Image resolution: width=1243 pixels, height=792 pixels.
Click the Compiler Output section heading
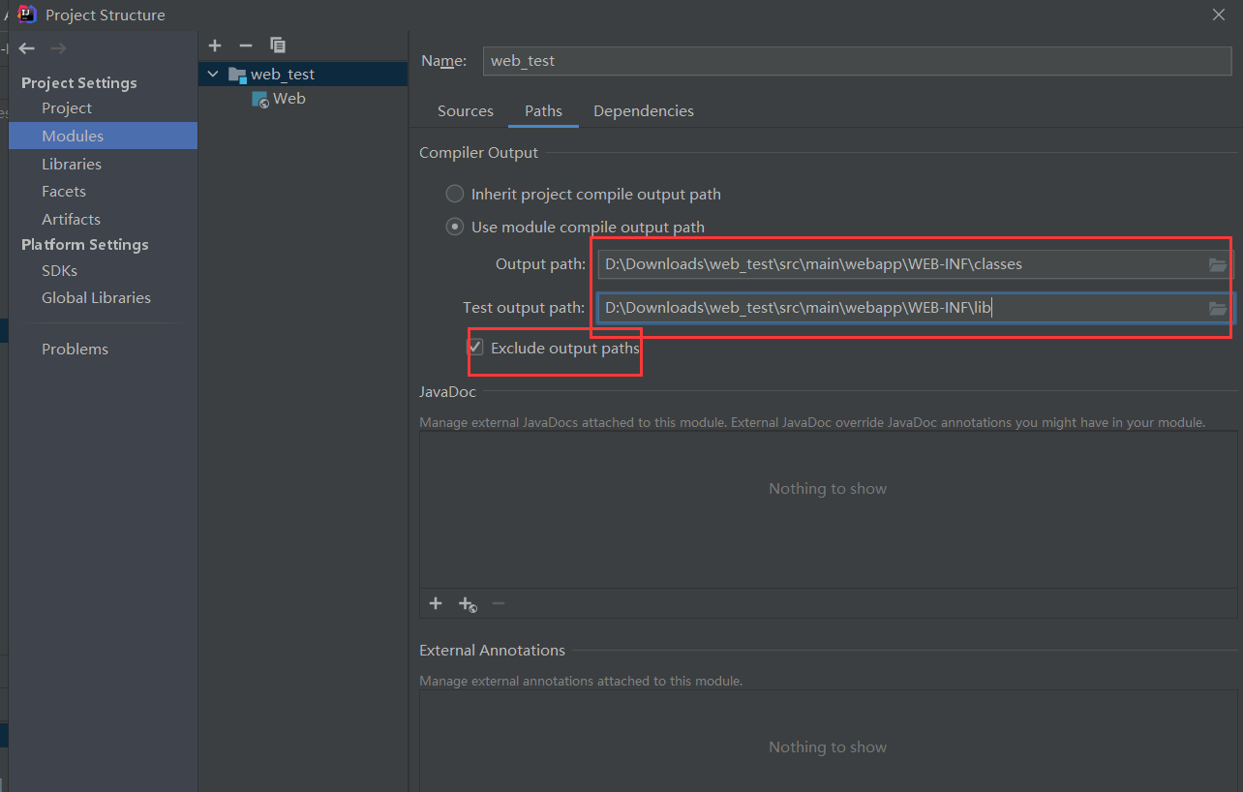pos(478,153)
